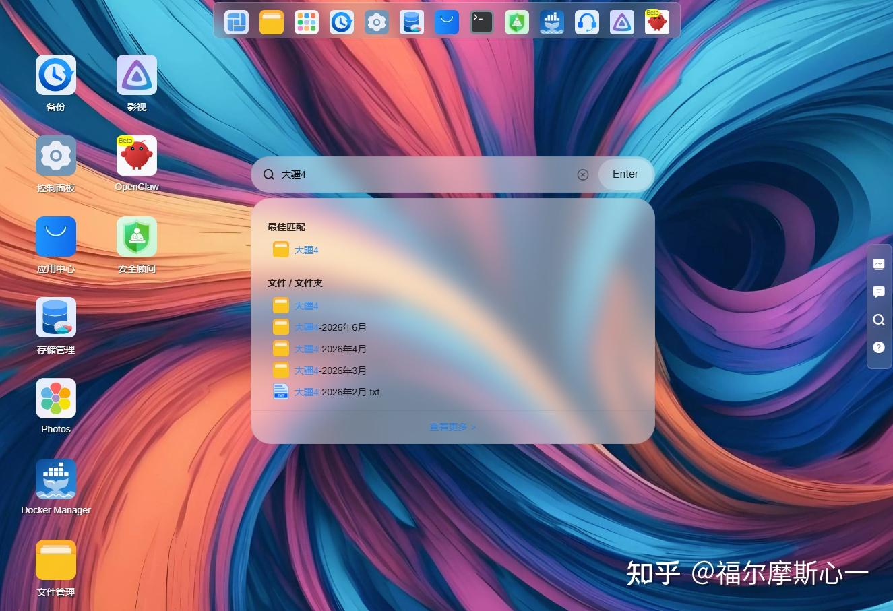
Task: Open the blue App Center bag in the dock
Action: click(x=447, y=22)
